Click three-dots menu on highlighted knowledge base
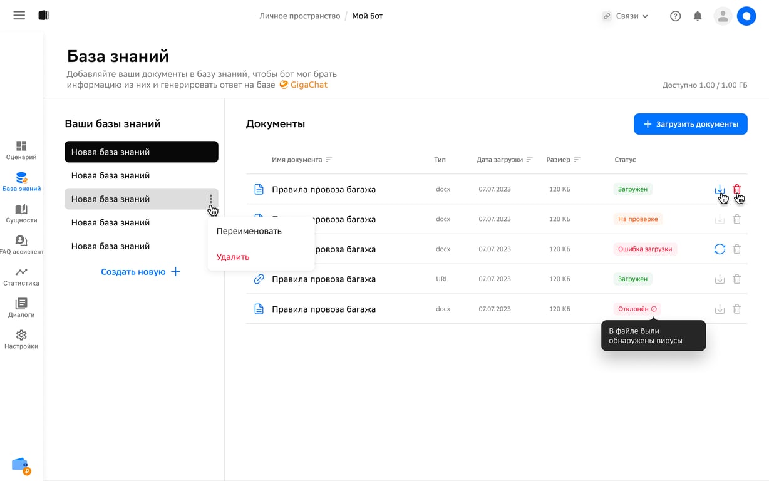This screenshot has width=769, height=481. pyautogui.click(x=210, y=199)
